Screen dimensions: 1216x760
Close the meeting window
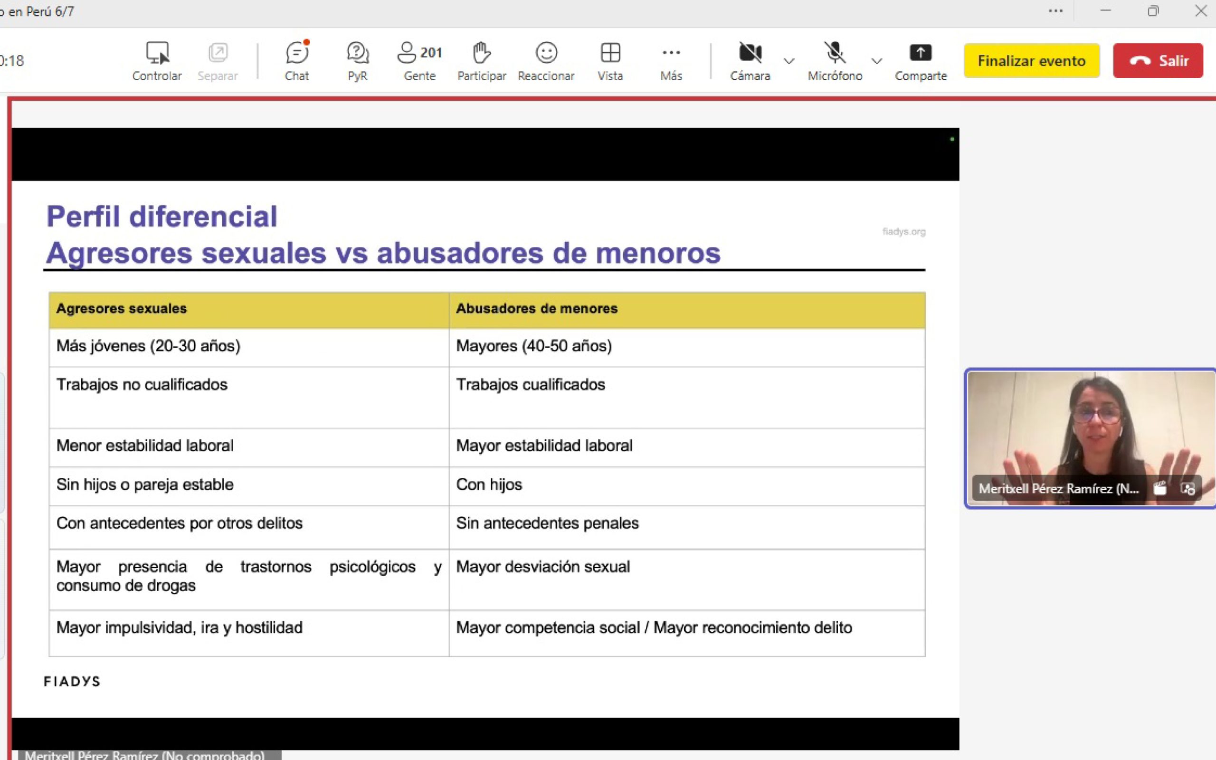1201,10
